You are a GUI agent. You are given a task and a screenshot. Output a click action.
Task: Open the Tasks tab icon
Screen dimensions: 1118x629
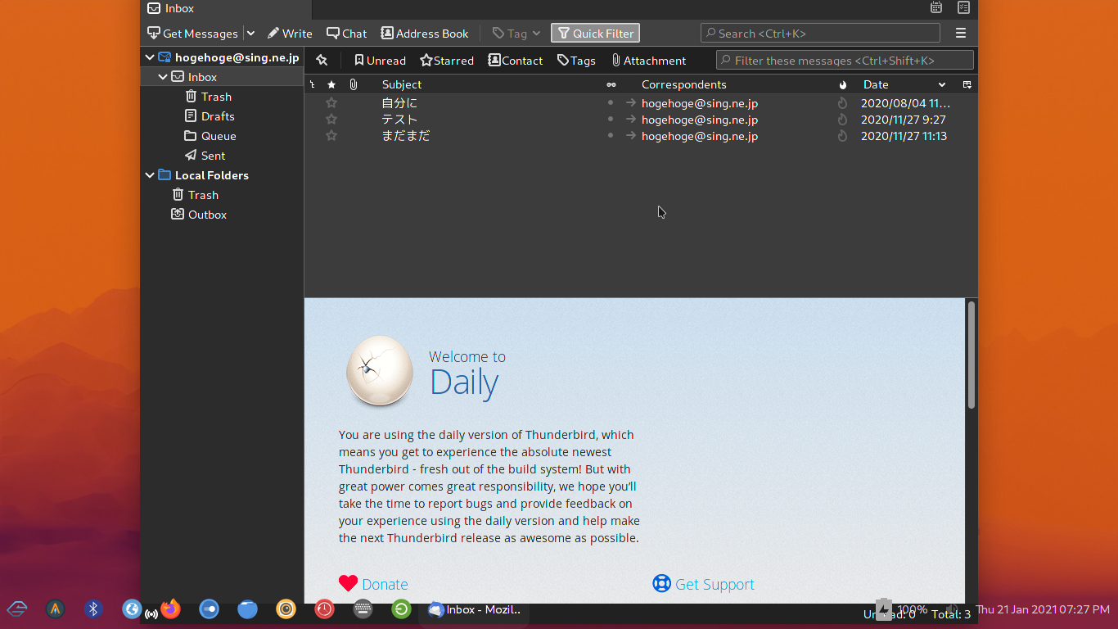coord(963,8)
